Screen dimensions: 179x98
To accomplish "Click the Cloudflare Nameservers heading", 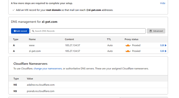I will click(x=30, y=64).
